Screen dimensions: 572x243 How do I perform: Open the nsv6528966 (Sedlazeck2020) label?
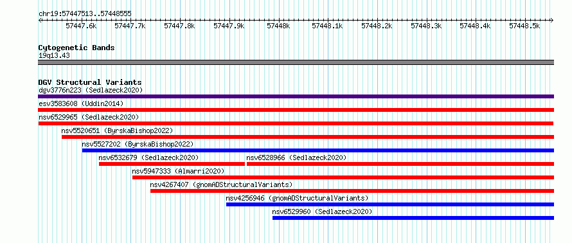[296, 157]
